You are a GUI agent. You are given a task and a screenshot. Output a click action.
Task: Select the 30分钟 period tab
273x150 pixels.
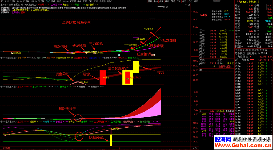[33, 1]
